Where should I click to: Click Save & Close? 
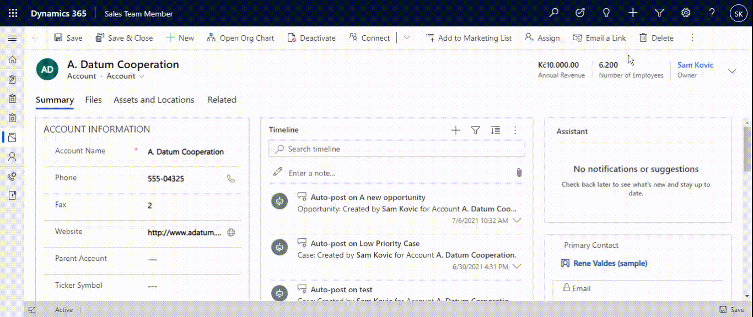pos(124,38)
